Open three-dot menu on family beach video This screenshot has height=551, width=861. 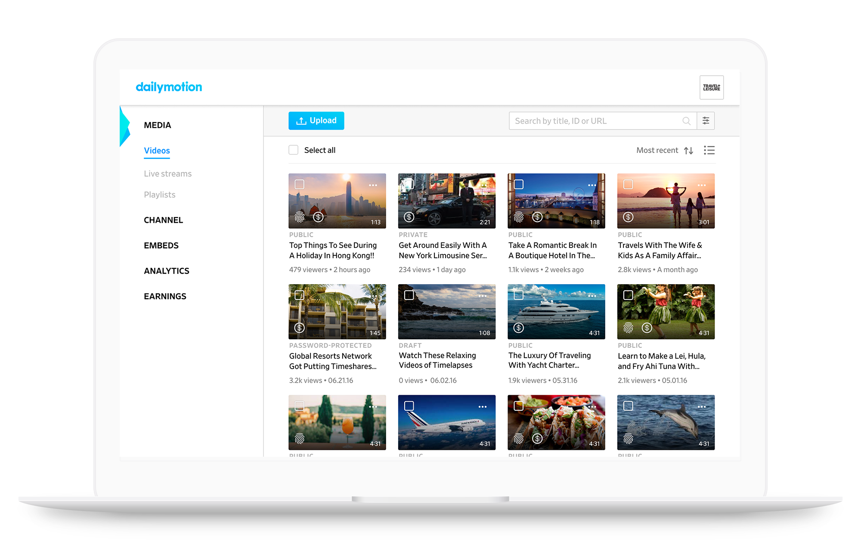coord(701,185)
